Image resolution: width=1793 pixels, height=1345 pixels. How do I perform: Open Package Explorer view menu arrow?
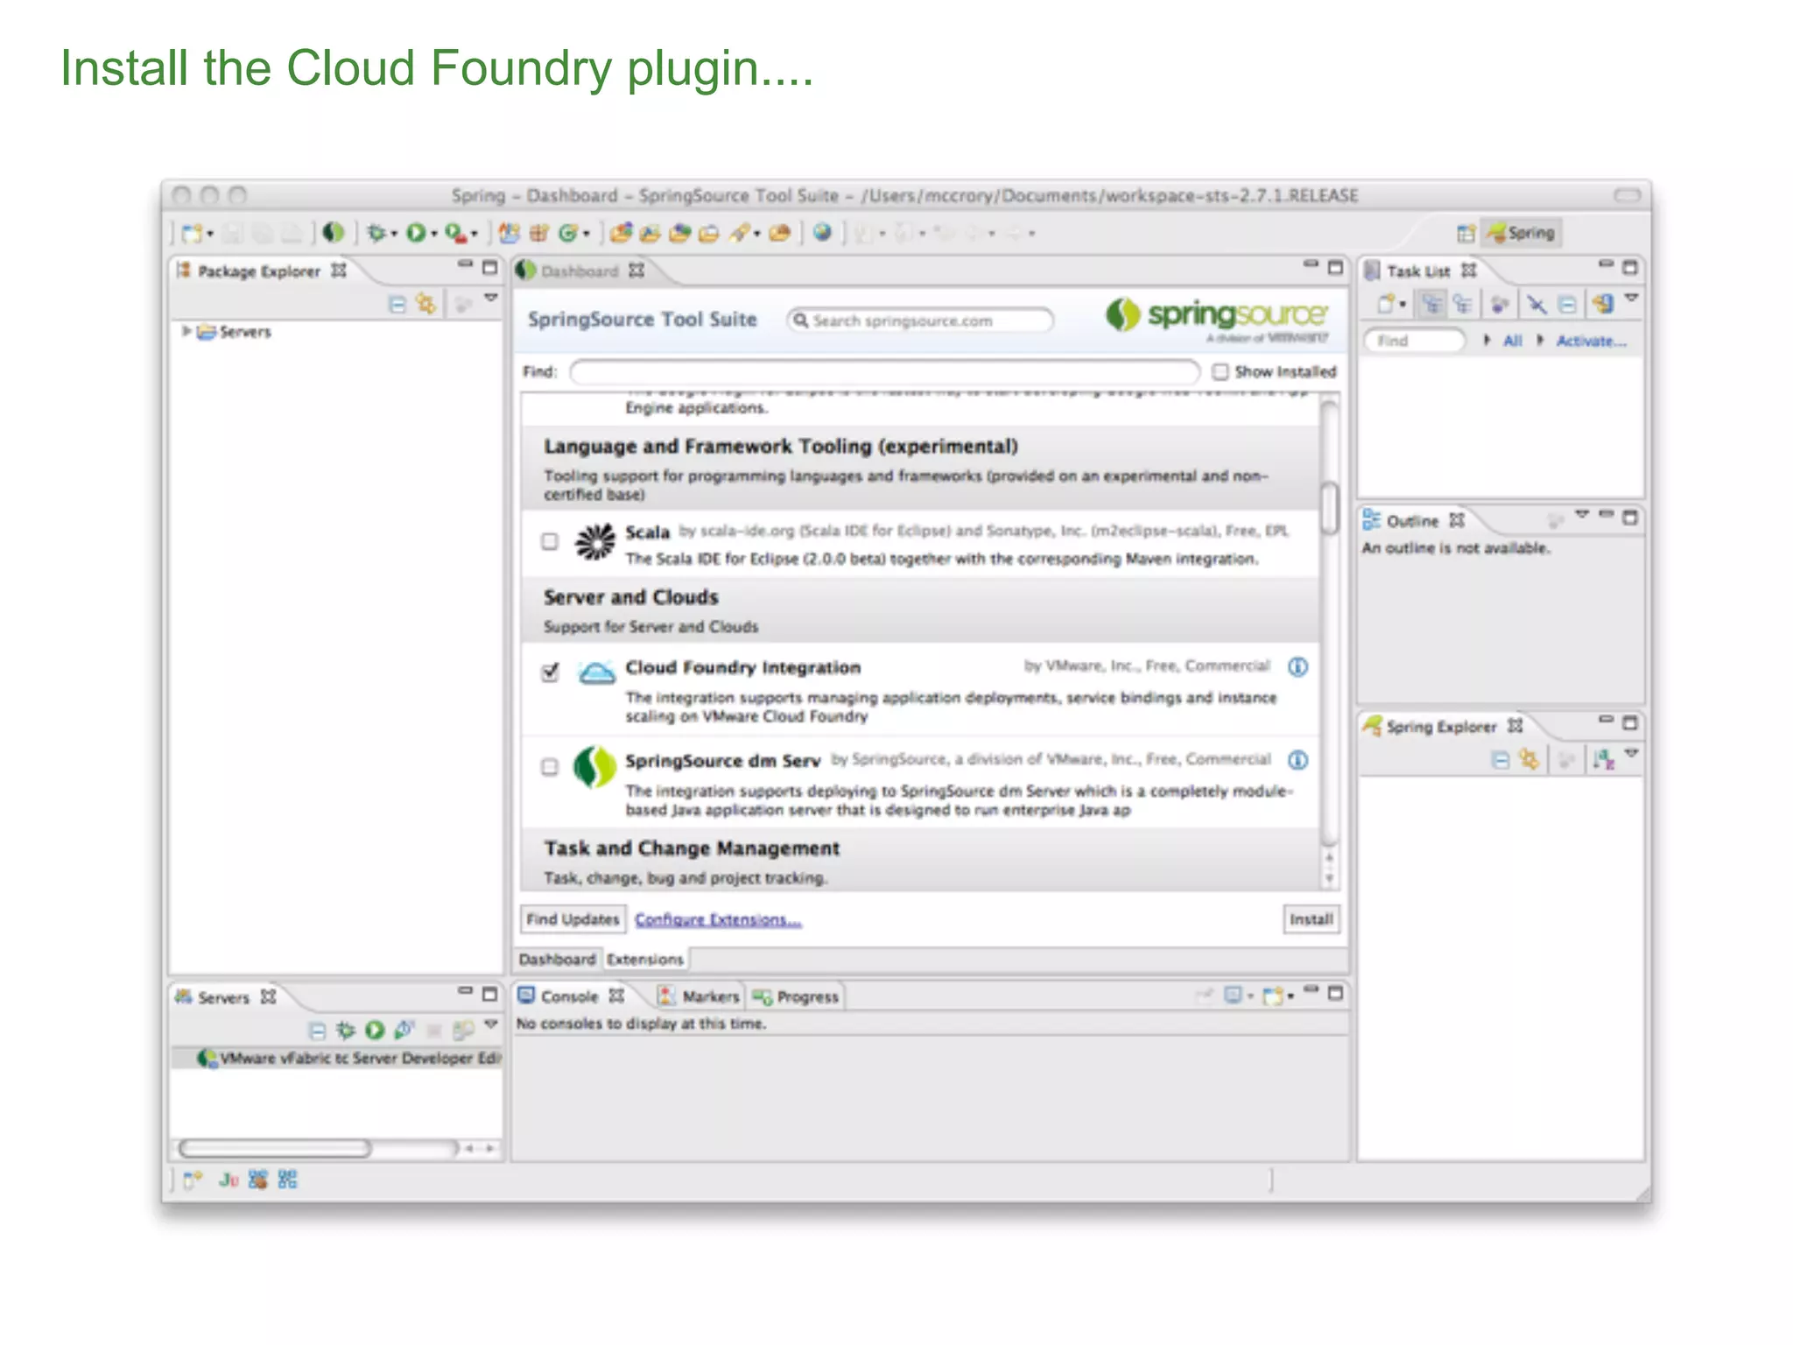coord(491,299)
